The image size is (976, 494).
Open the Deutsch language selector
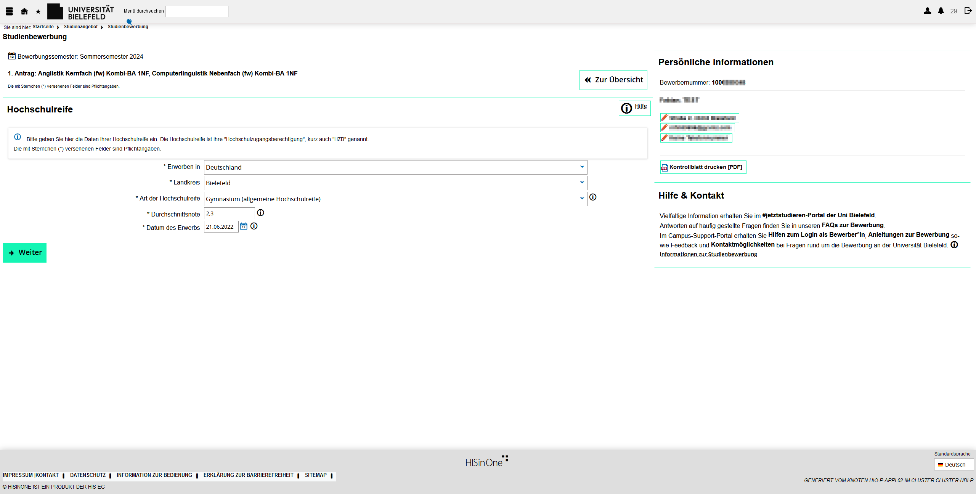[954, 465]
